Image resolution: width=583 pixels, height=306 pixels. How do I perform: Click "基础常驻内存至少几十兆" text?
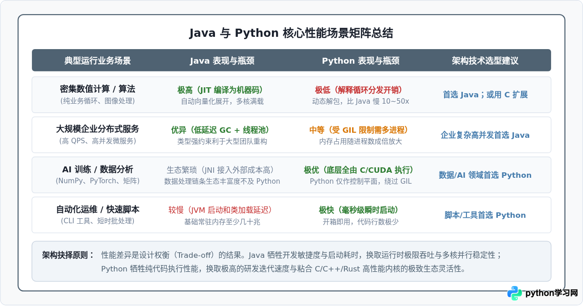[222, 222]
